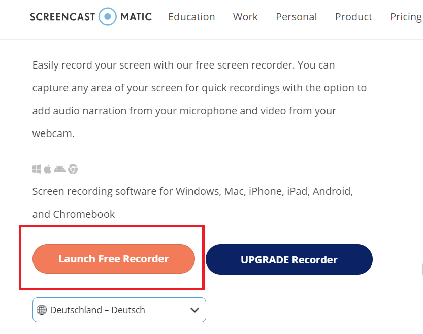Click the Windows platform icon

pos(37,169)
